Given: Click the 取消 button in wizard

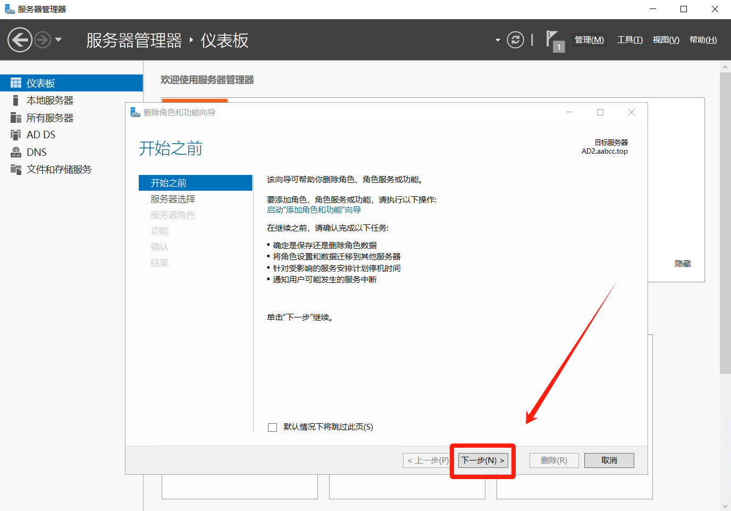Looking at the screenshot, I should [609, 460].
